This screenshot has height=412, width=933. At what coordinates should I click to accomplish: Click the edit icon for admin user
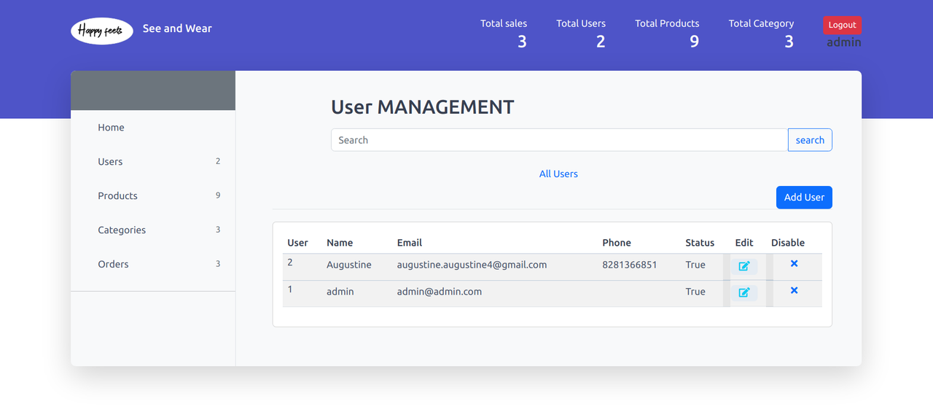[744, 292]
